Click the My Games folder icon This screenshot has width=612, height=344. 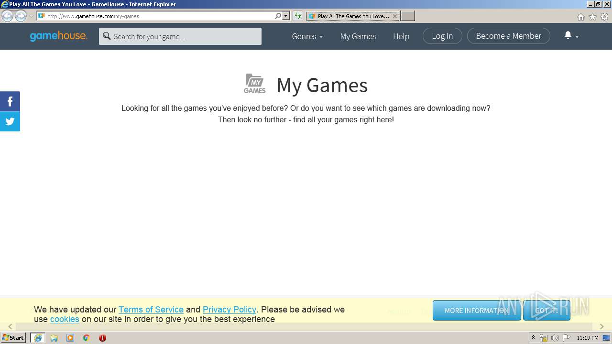click(x=255, y=84)
